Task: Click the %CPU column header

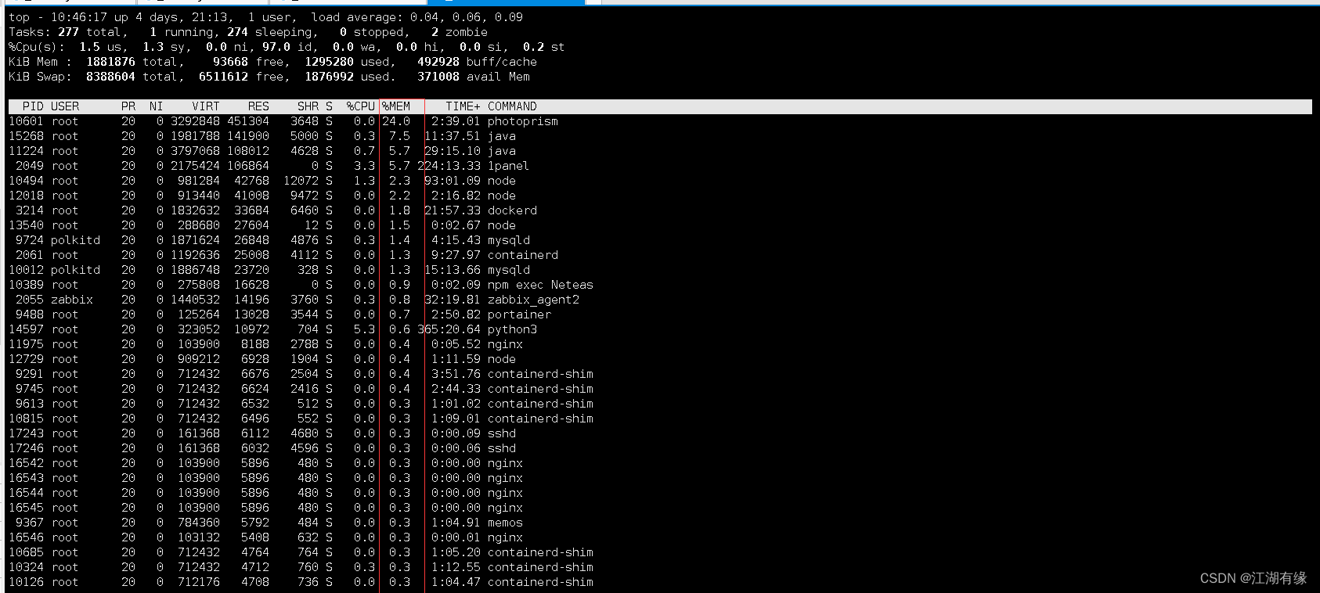Action: [x=361, y=106]
